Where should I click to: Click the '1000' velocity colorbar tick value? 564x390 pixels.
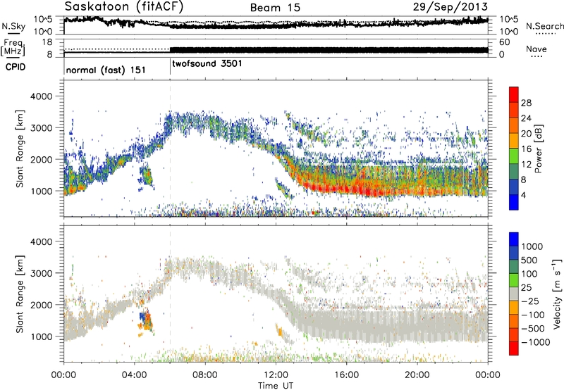(x=532, y=246)
